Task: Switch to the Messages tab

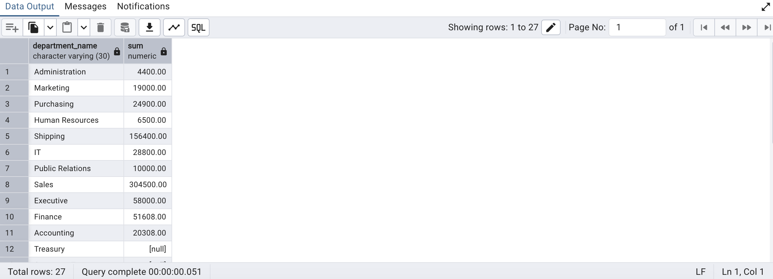Action: tap(85, 6)
